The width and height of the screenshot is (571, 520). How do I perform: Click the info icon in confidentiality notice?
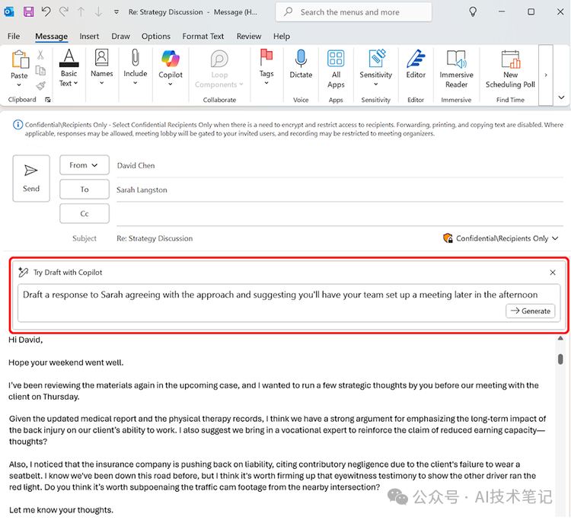(18, 125)
